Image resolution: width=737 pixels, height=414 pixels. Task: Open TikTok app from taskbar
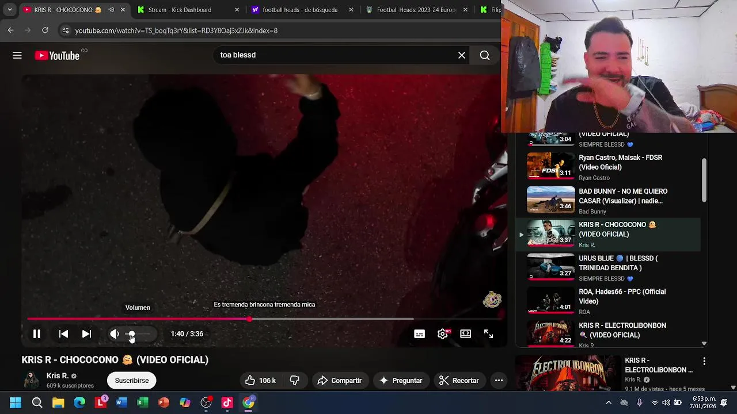coord(227,402)
